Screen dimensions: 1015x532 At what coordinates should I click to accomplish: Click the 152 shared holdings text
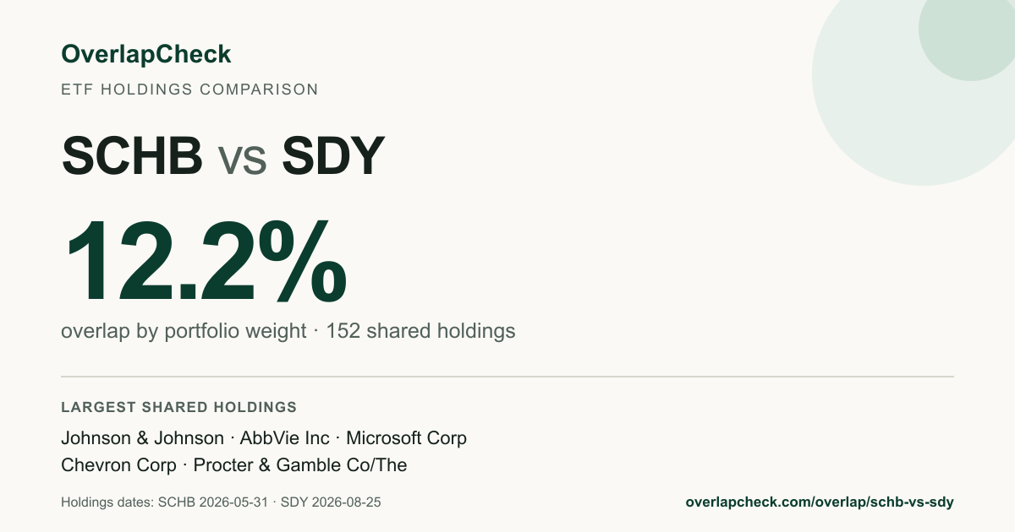420,331
